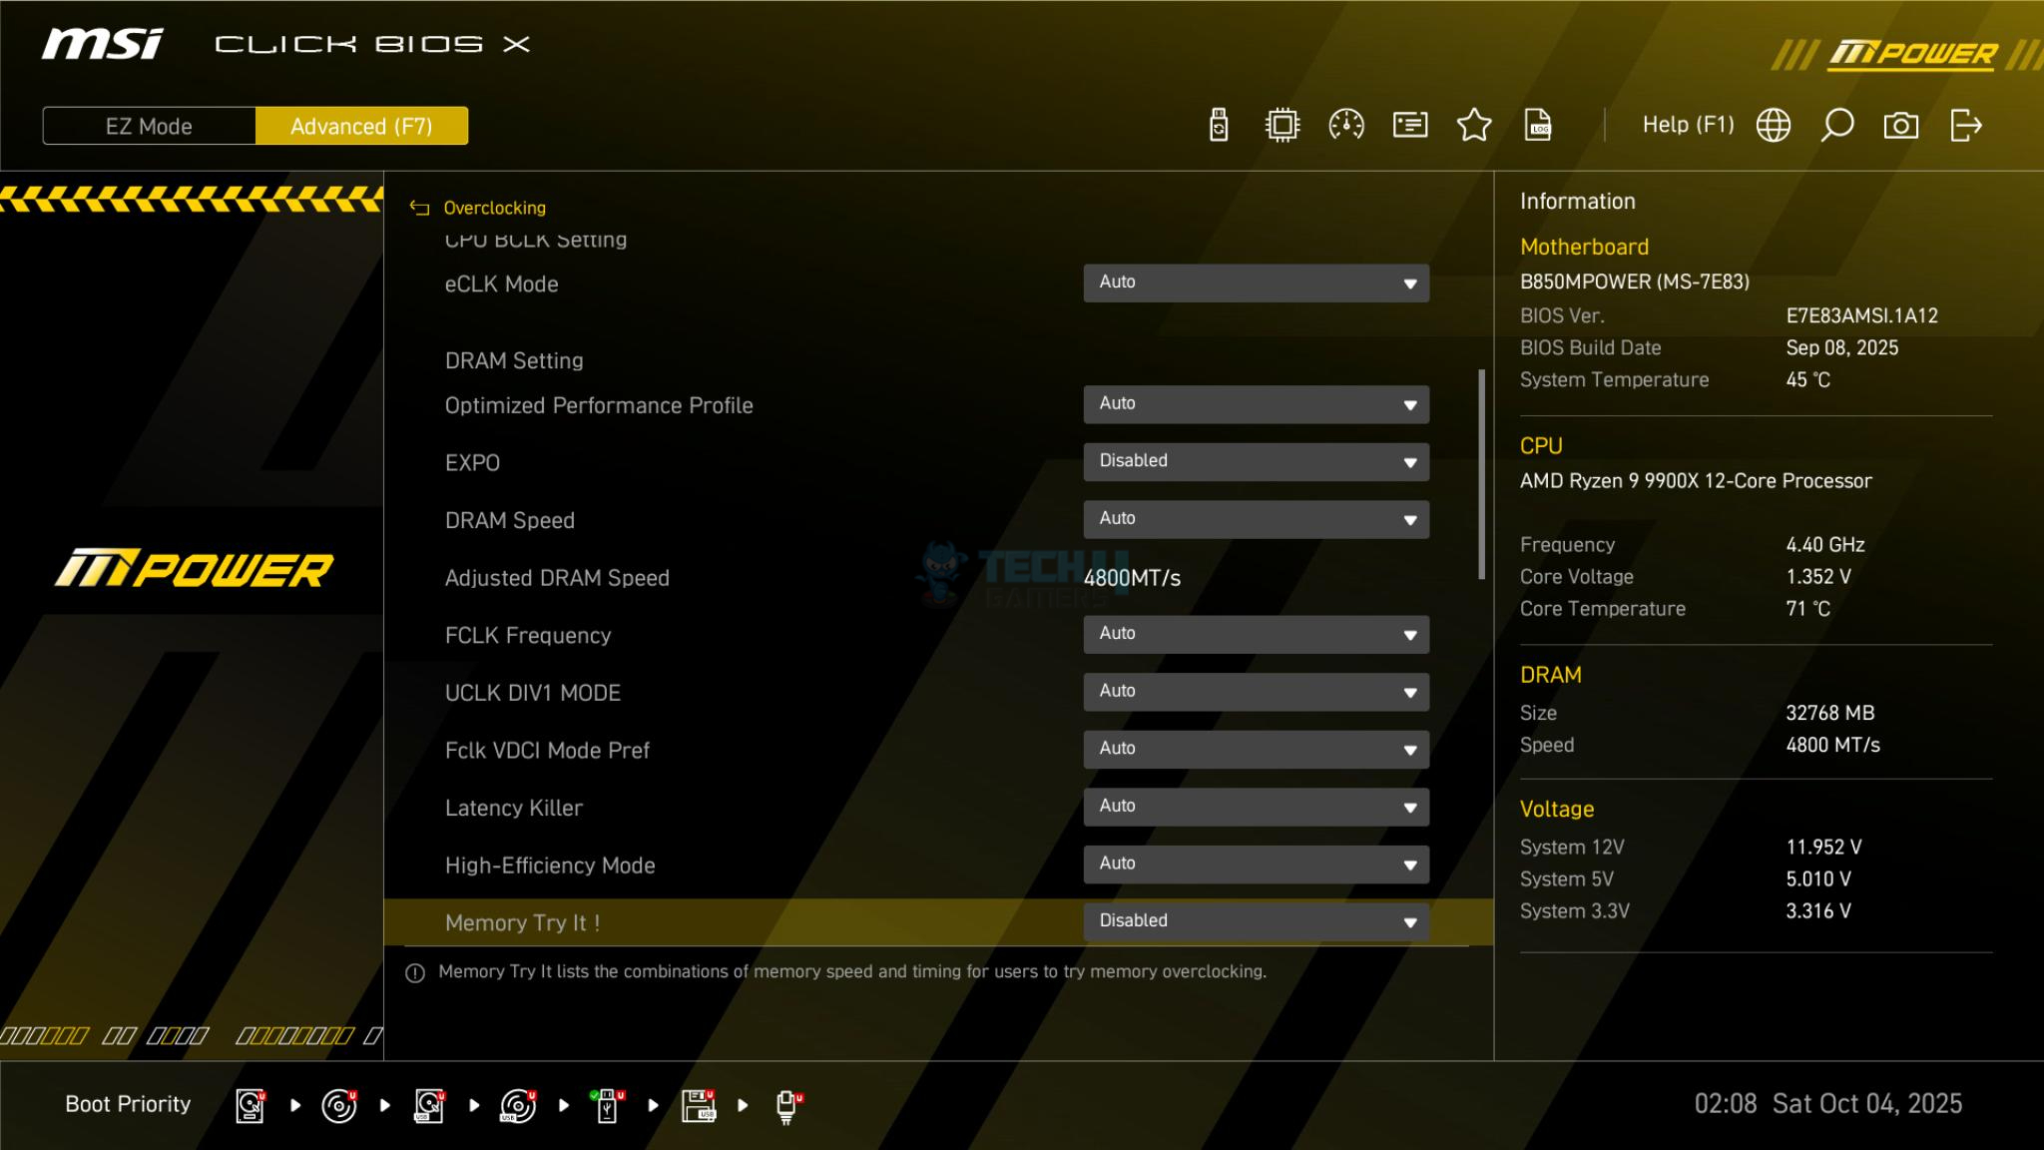Switch to EZ Mode

149,127
